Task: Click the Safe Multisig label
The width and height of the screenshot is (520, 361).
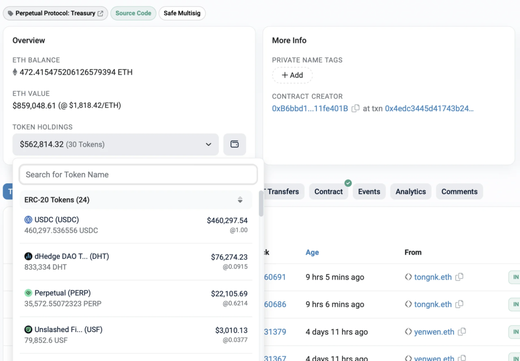Action: 182,14
